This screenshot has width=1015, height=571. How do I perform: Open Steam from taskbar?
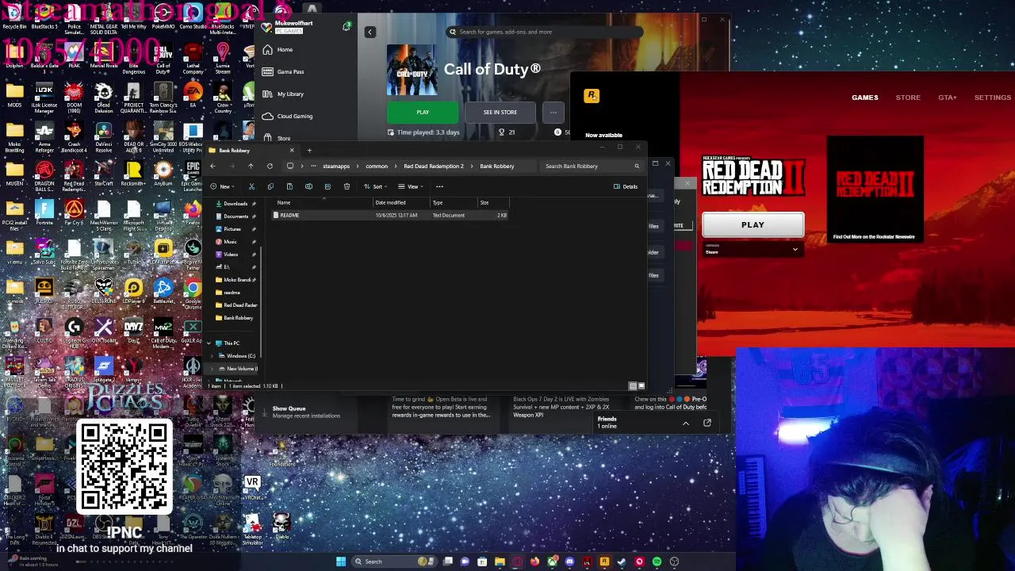[621, 561]
